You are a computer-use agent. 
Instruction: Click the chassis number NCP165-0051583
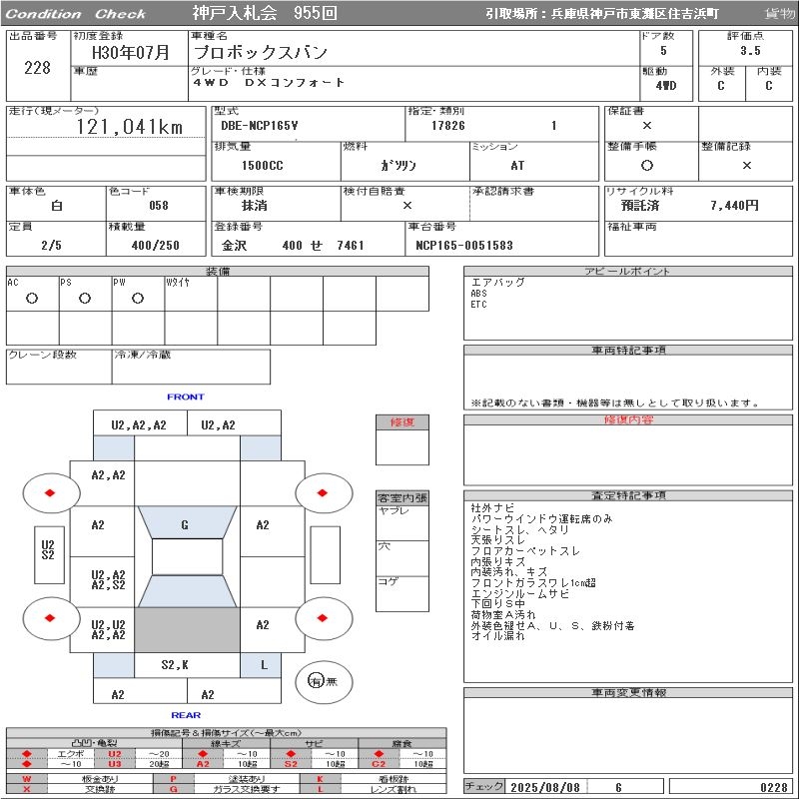coord(464,246)
